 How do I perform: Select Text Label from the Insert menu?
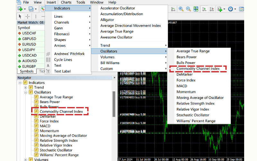click(x=62, y=71)
